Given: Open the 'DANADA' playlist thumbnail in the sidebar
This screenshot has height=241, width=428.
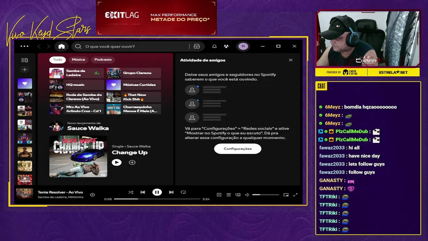Looking at the screenshot, I should point(25,180).
